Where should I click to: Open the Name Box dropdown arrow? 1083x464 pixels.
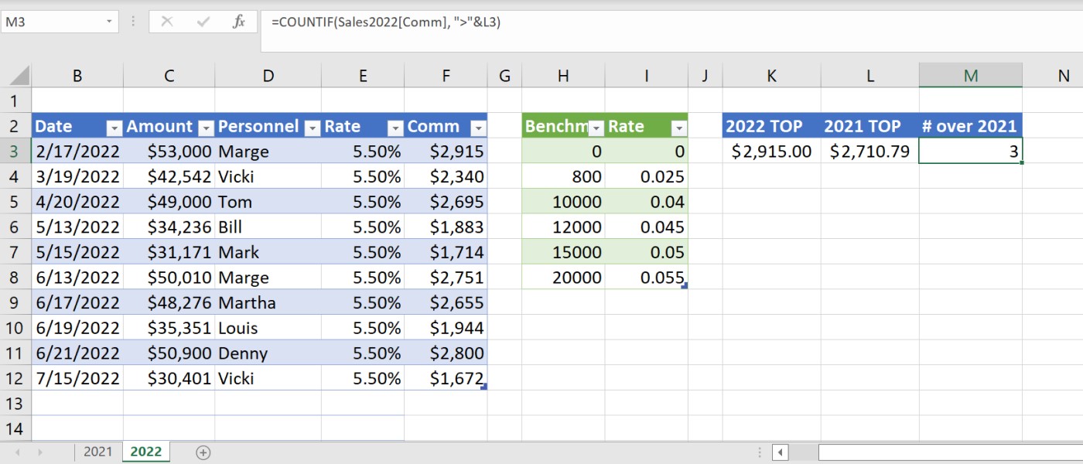pyautogui.click(x=109, y=21)
